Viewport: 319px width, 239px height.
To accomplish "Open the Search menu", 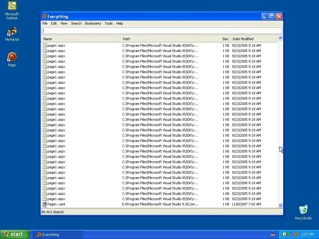I will pos(76,23).
